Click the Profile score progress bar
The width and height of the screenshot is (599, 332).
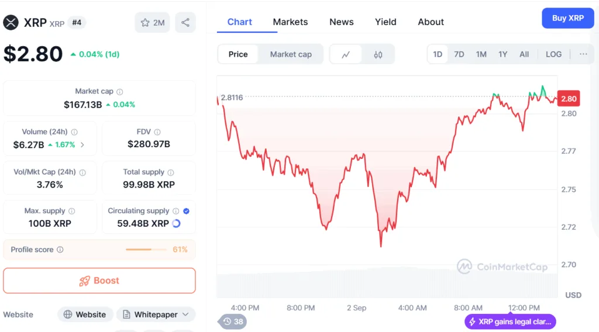[146, 250]
